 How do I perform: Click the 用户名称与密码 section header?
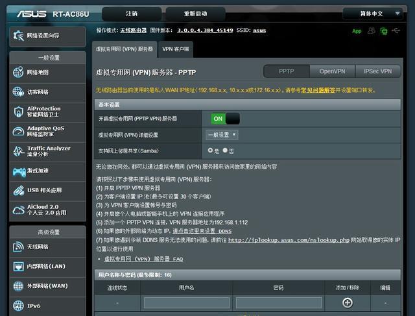click(248, 275)
